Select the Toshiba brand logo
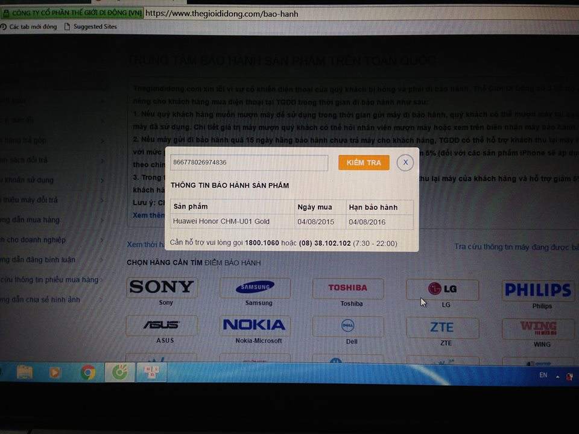The height and width of the screenshot is (434, 579). click(x=348, y=288)
